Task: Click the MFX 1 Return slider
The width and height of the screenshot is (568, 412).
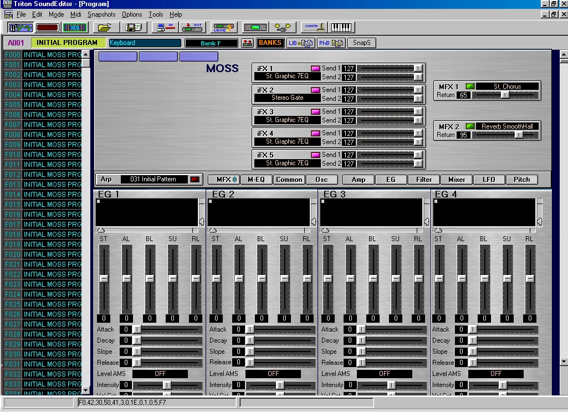Action: pyautogui.click(x=504, y=95)
